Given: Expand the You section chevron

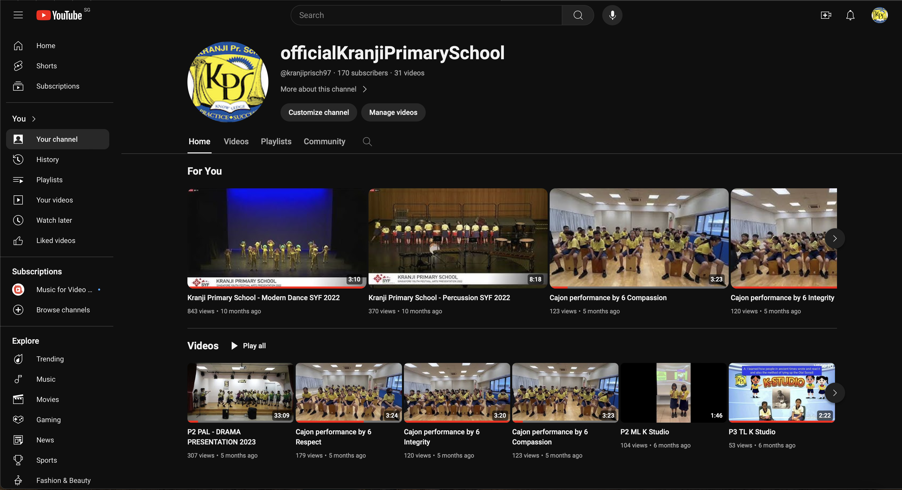Looking at the screenshot, I should click(x=34, y=119).
